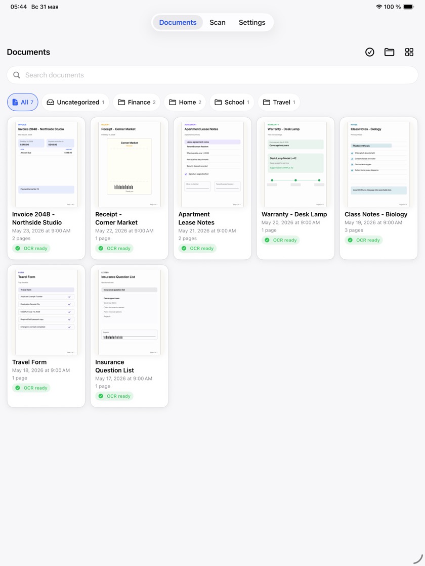The width and height of the screenshot is (425, 566).
Task: Open the Settings tab
Action: [x=252, y=22]
